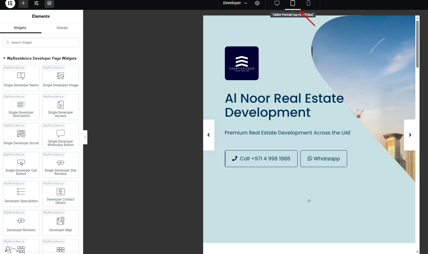Open the Structure layers icon
This screenshot has width=428, height=254.
[49, 3]
